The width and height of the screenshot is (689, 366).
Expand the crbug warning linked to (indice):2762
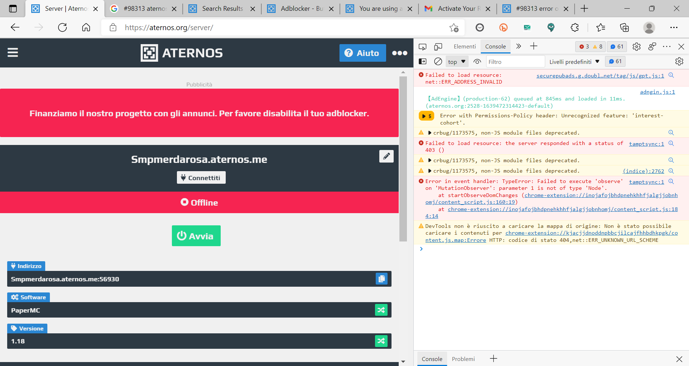tap(430, 171)
